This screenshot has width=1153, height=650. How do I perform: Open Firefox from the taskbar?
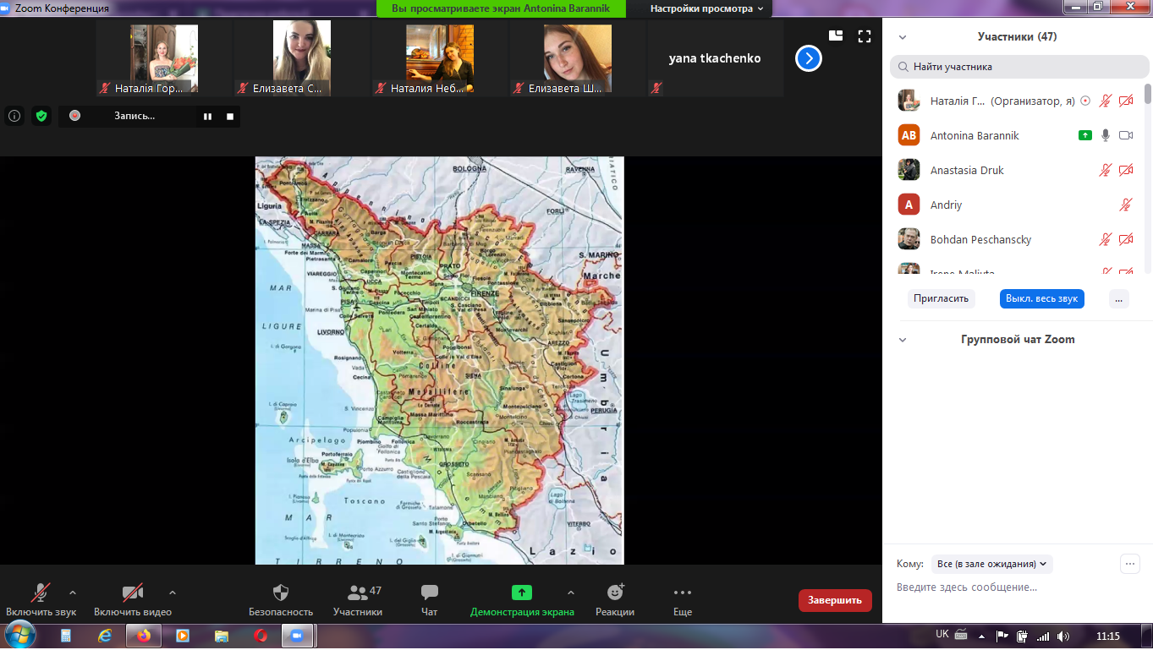(144, 635)
